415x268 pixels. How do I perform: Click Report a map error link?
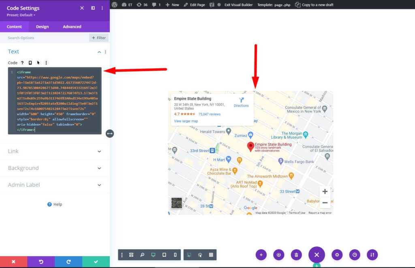point(320,213)
